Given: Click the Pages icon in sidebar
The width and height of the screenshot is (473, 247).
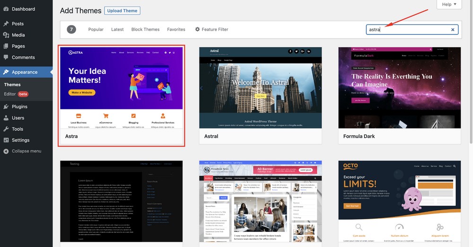Looking at the screenshot, I should (6, 46).
